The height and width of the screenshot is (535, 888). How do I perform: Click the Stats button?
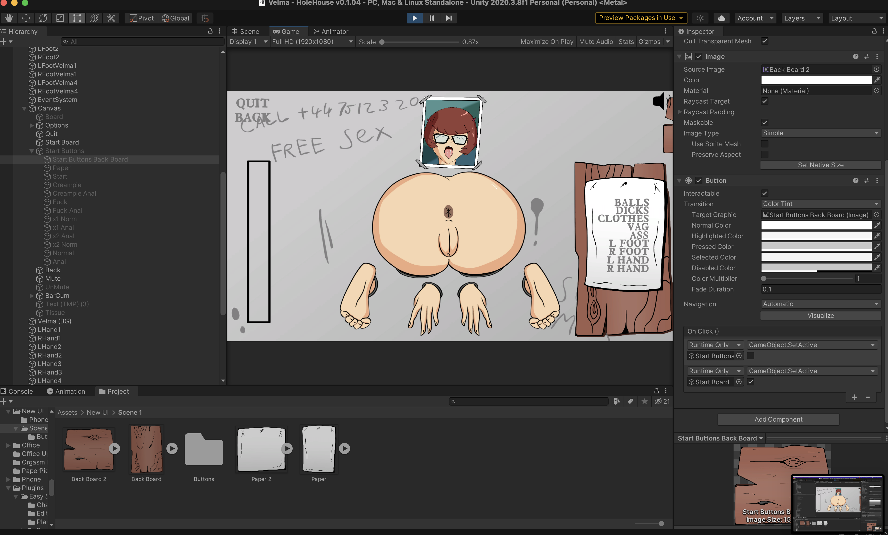(626, 42)
